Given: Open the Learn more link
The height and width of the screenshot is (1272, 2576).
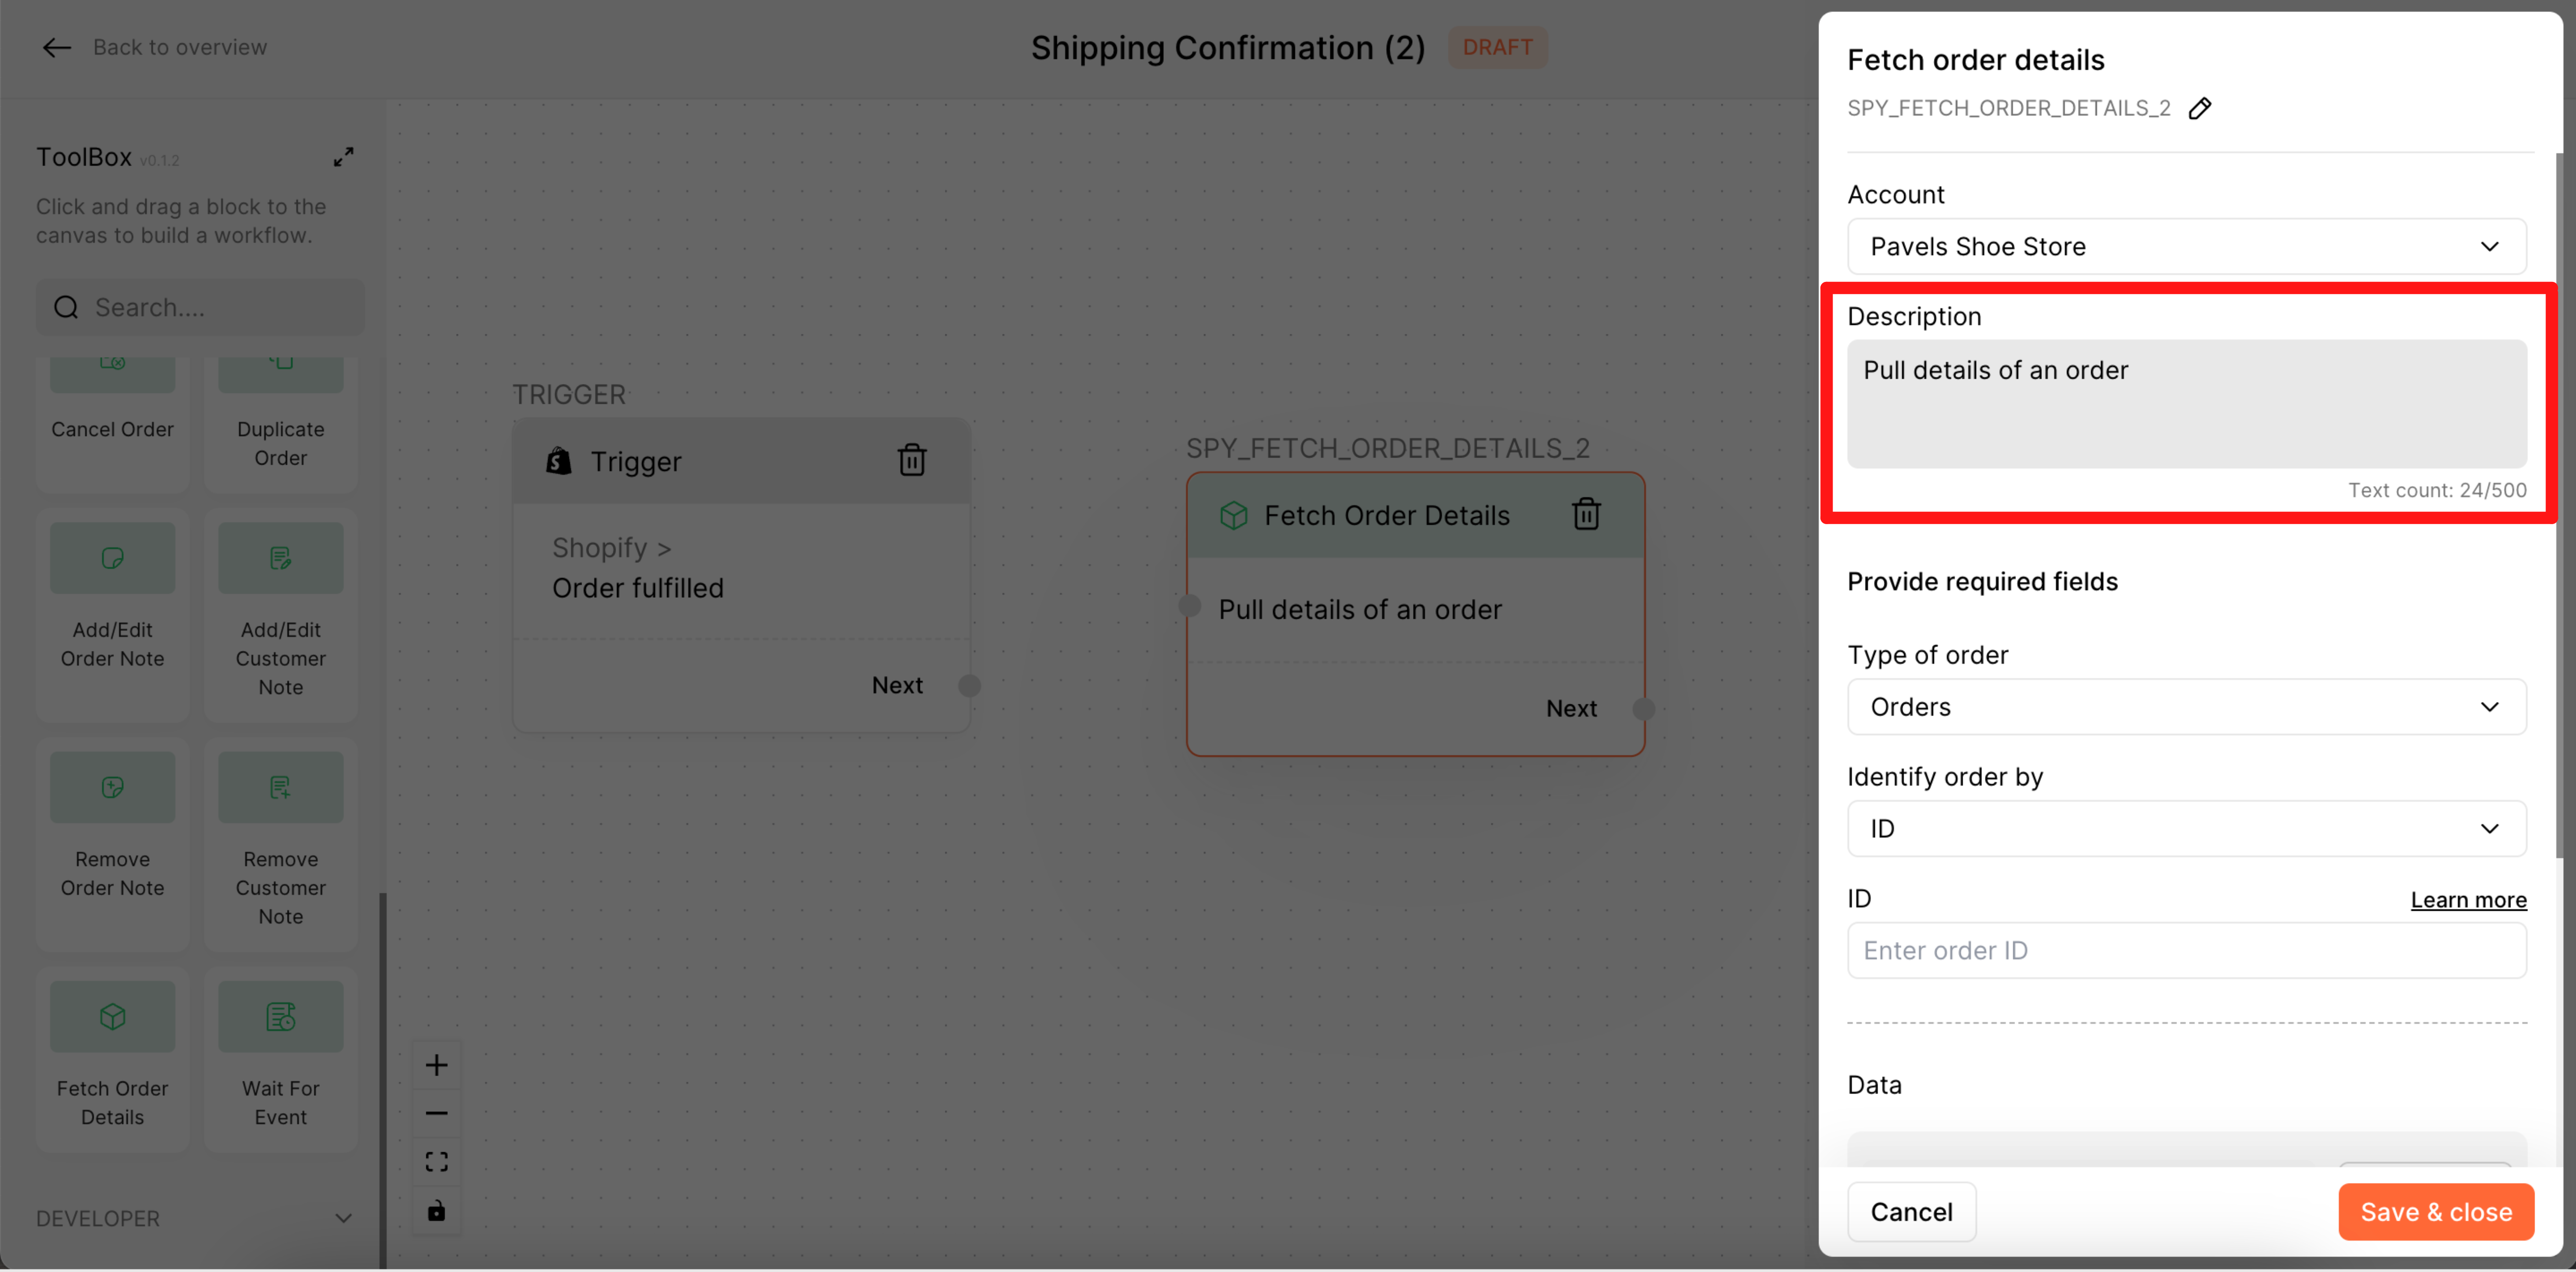Looking at the screenshot, I should click(x=2468, y=900).
